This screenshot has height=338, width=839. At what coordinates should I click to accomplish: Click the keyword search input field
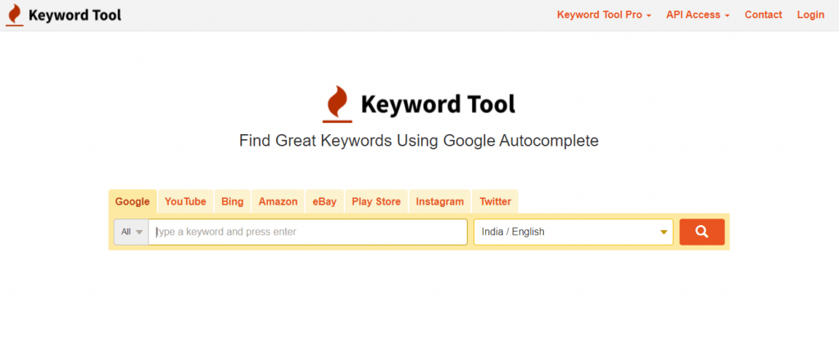[x=307, y=232]
